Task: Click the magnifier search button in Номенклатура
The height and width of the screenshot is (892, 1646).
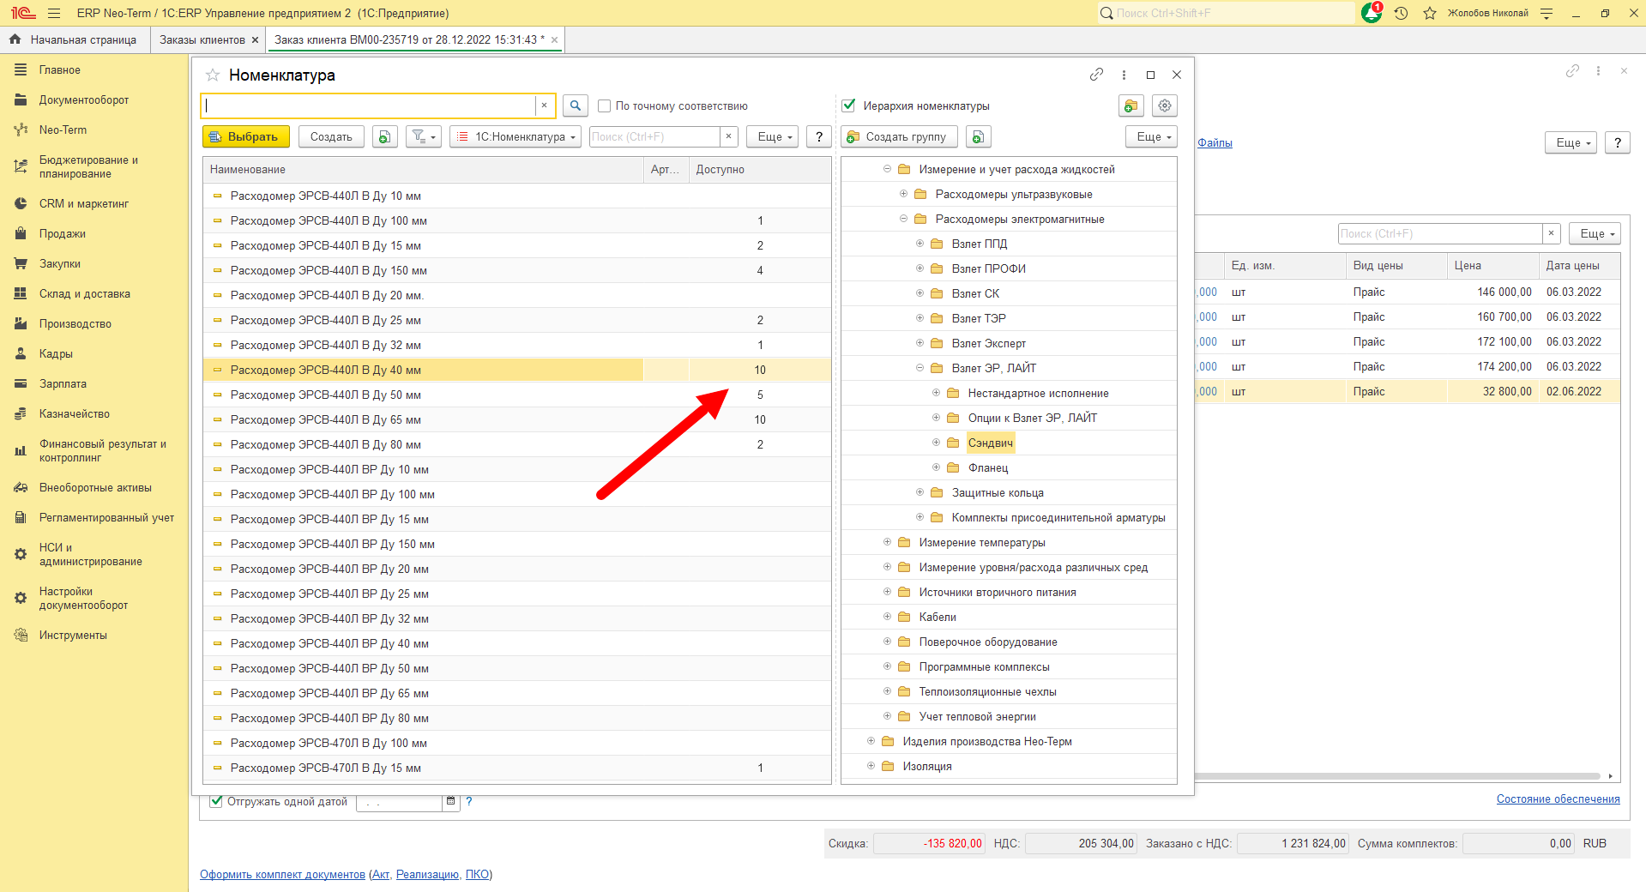Action: pyautogui.click(x=576, y=105)
